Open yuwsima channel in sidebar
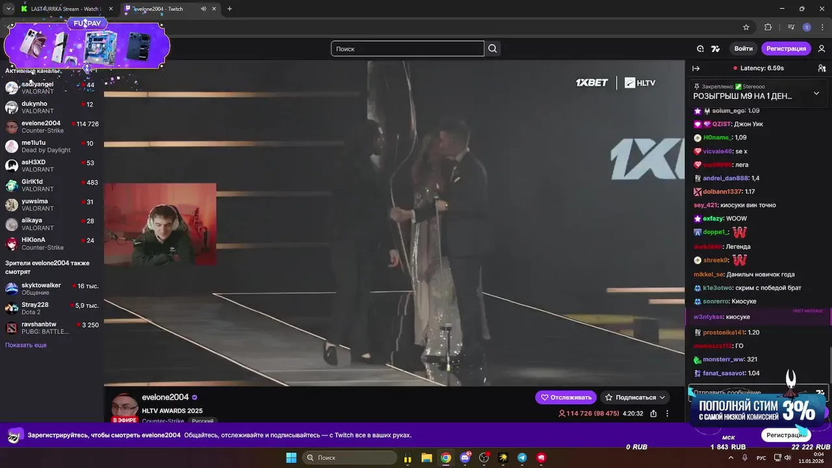The height and width of the screenshot is (468, 832). (51, 205)
